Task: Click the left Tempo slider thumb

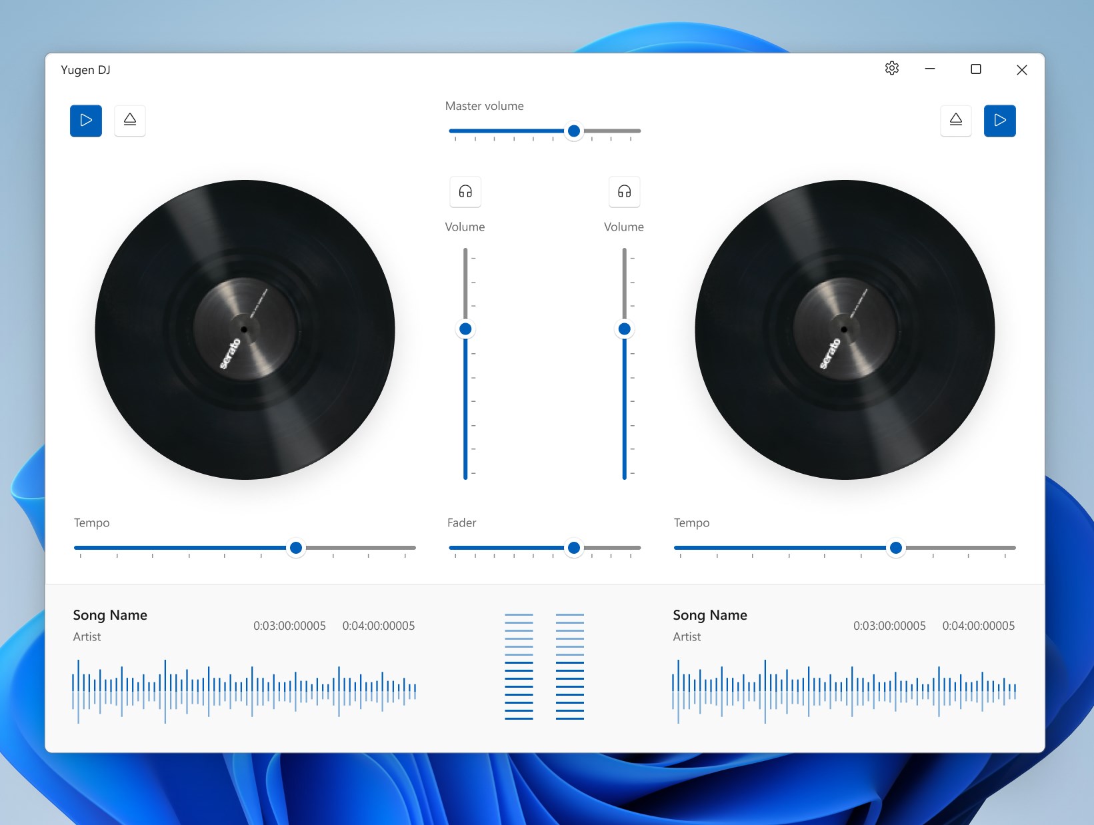Action: pyautogui.click(x=296, y=548)
